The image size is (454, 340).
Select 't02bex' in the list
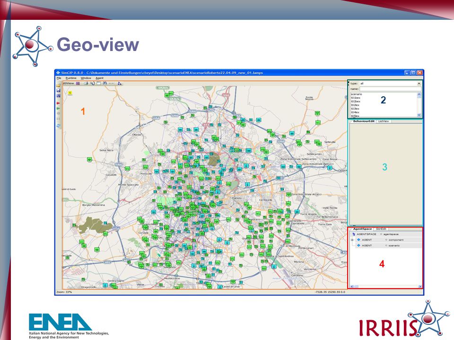click(356, 102)
